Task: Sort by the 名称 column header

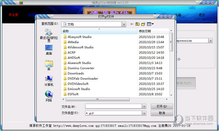Action: [99, 31]
